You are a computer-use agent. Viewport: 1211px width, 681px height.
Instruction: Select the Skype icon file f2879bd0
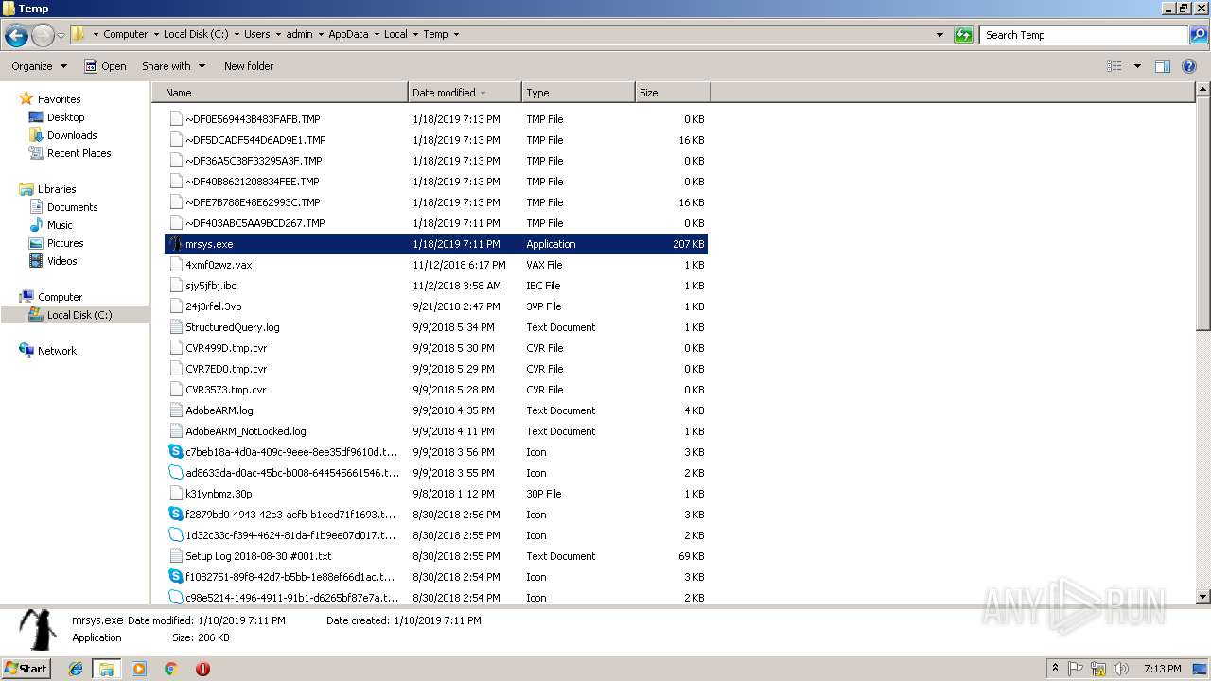pyautogui.click(x=175, y=515)
